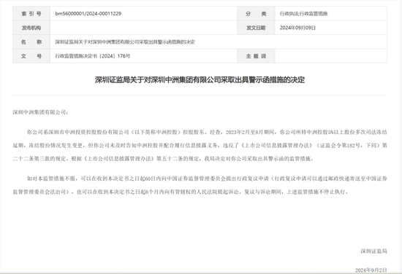Select the category value 行政执法;行政监管措施

pos(303,14)
